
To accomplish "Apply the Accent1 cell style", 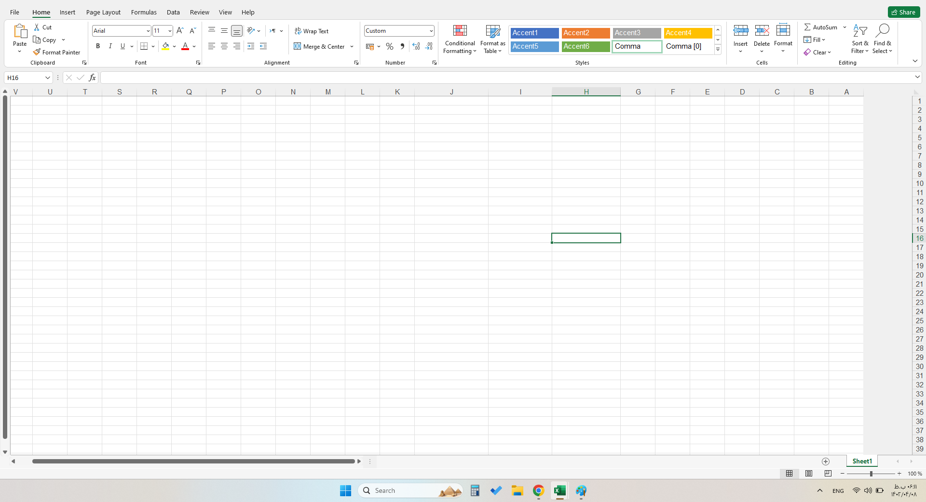I will [534, 33].
